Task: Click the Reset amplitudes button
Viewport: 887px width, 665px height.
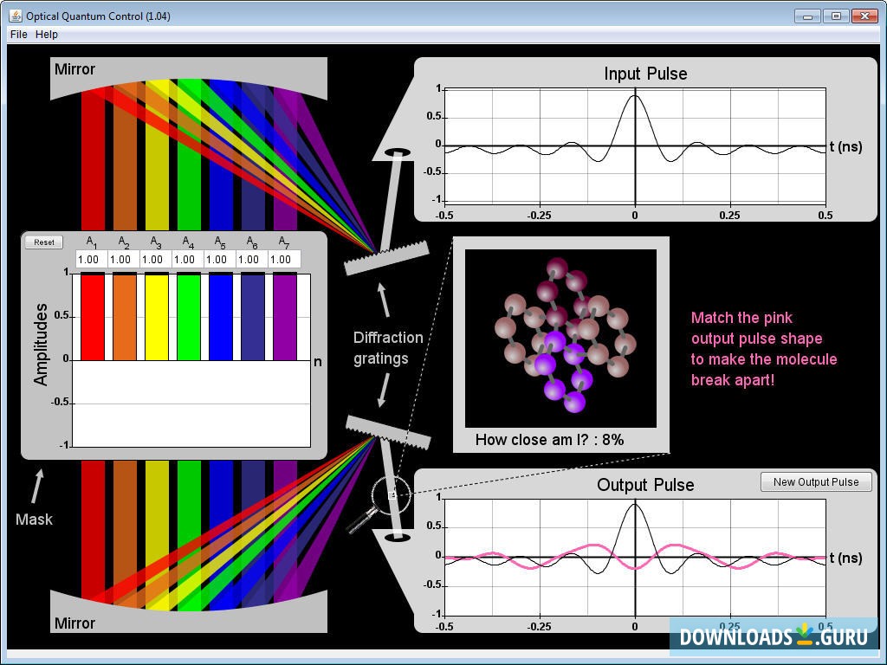Action: 43,242
